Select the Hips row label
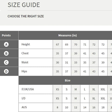This screenshot has height=112, width=112. coord(24,71)
